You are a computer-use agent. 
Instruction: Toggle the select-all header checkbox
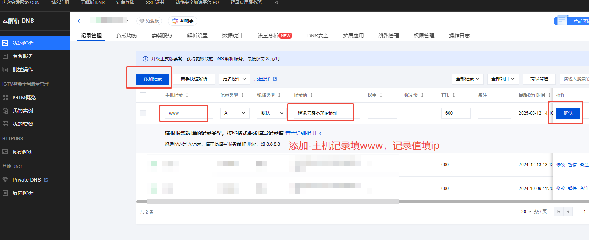[143, 95]
